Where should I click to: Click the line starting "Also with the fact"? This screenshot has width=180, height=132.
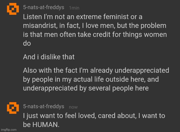[96, 70]
